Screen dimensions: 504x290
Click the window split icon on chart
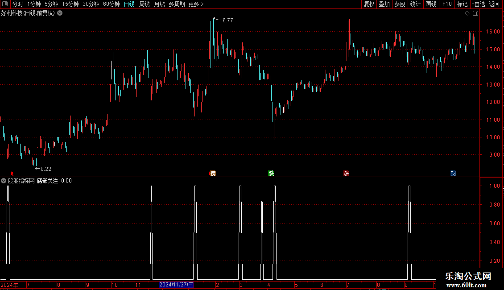[475, 13]
